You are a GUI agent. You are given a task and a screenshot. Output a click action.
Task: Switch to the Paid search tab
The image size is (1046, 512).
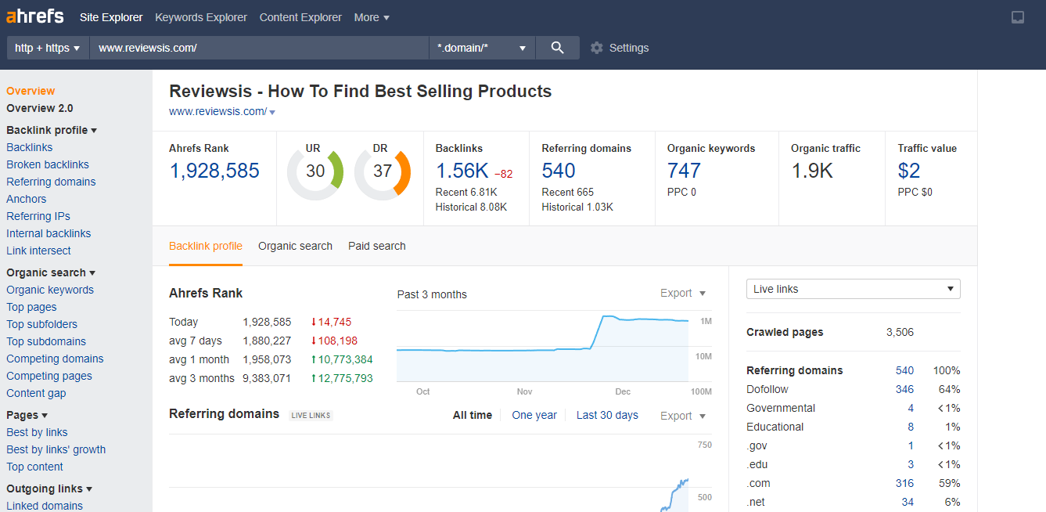(377, 246)
